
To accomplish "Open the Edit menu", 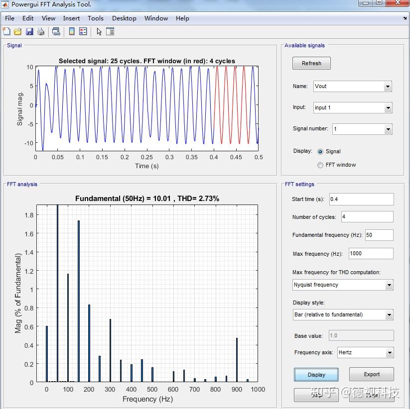I will [x=28, y=18].
